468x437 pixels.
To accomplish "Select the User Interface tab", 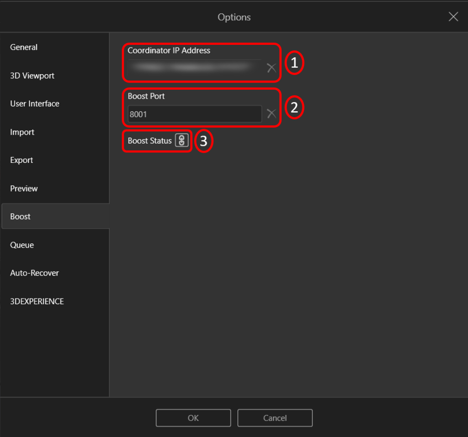I will click(x=35, y=104).
